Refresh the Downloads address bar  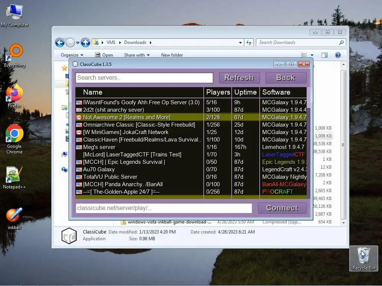[249, 42]
